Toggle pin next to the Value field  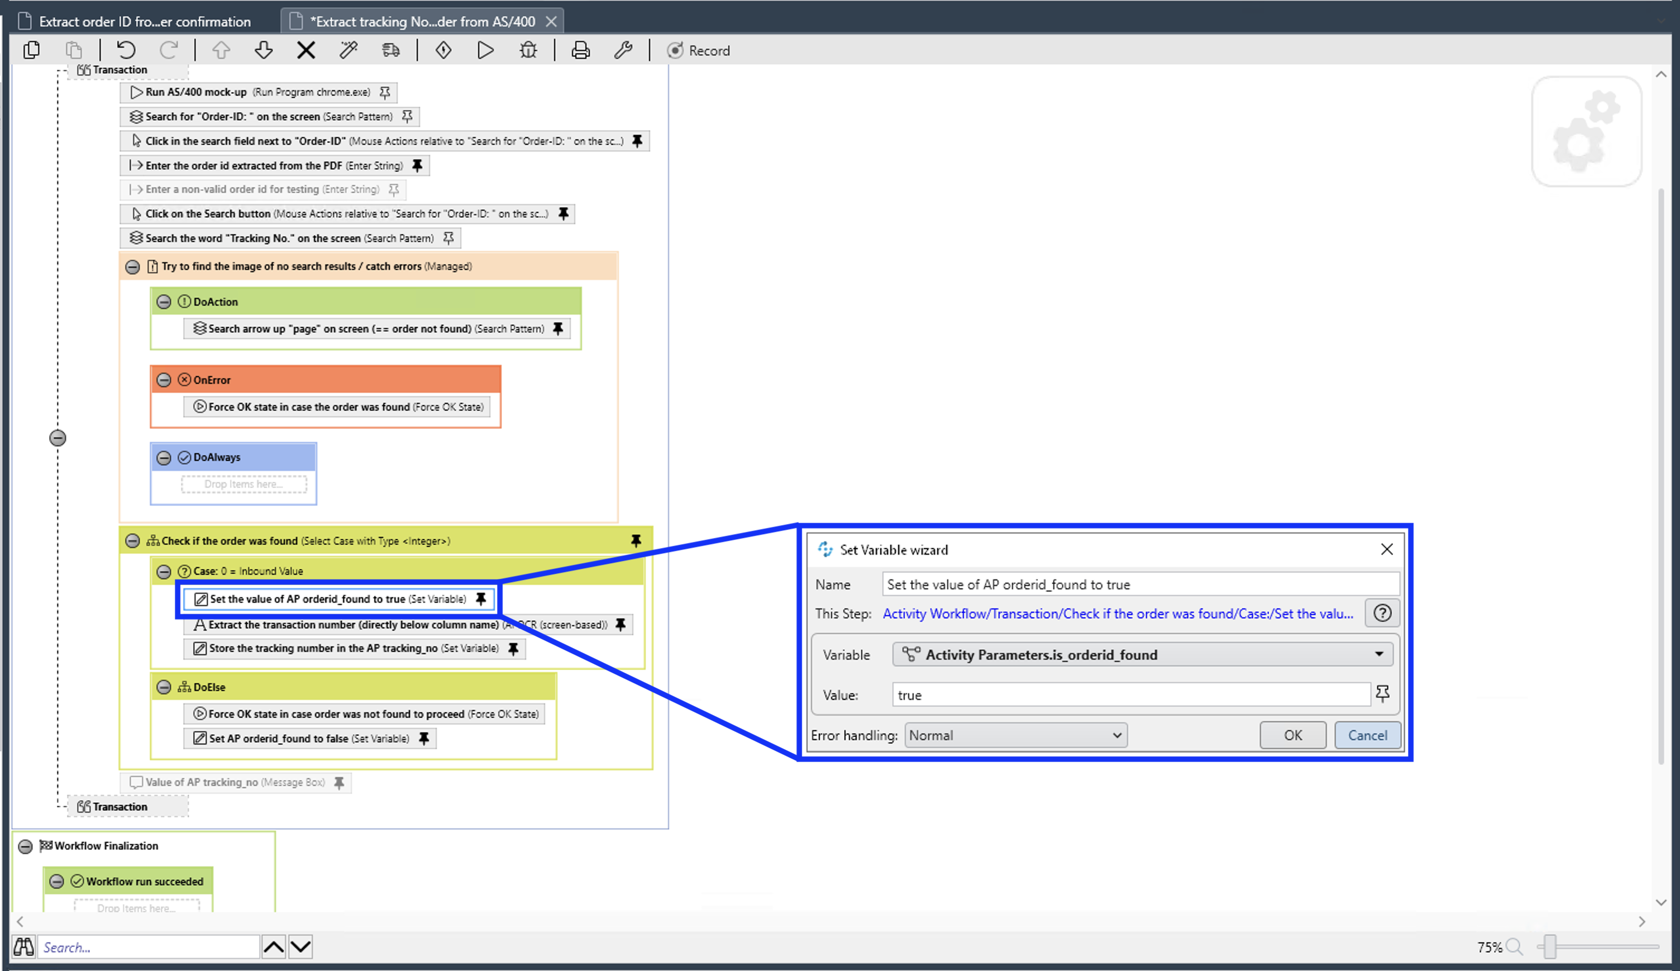pyautogui.click(x=1382, y=693)
